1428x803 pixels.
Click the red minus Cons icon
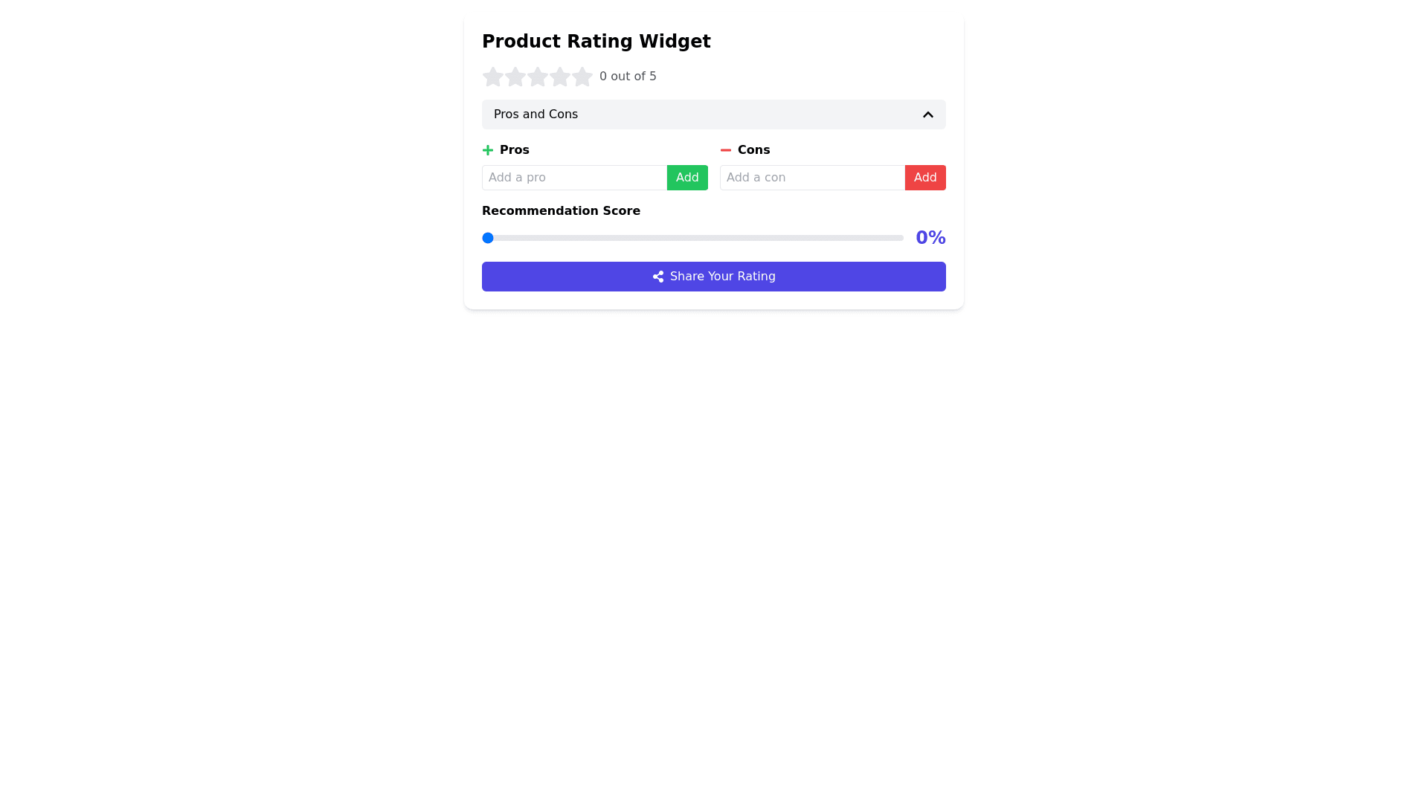tap(726, 150)
